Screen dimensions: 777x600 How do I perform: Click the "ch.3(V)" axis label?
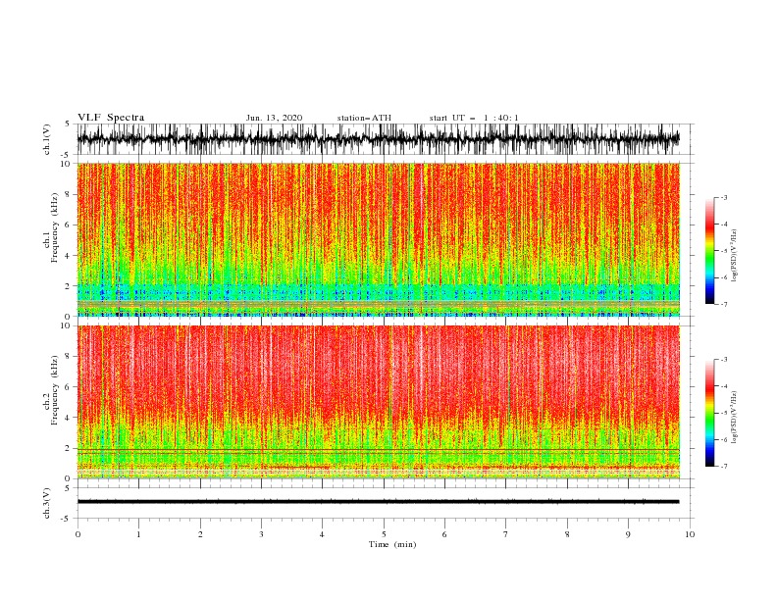47,503
